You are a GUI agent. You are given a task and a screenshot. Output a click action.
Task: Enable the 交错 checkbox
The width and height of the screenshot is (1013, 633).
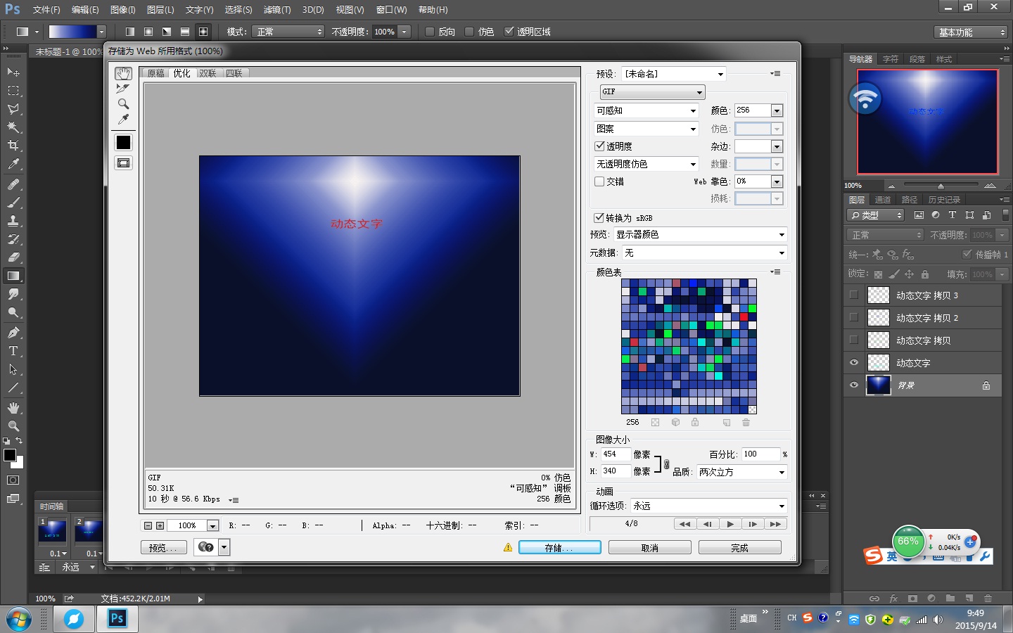(x=600, y=181)
